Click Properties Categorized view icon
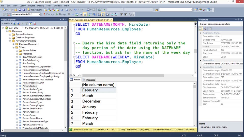The width and height of the screenshot is (244, 137). [x=201, y=29]
